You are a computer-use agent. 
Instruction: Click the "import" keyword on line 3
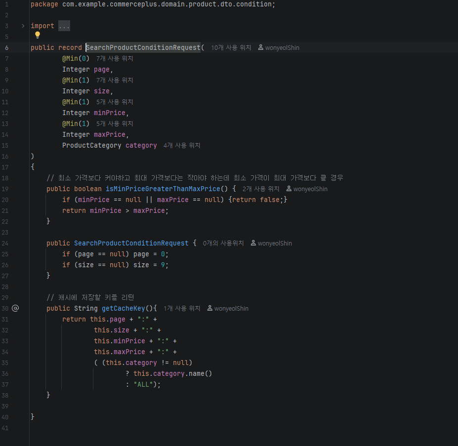(42, 26)
